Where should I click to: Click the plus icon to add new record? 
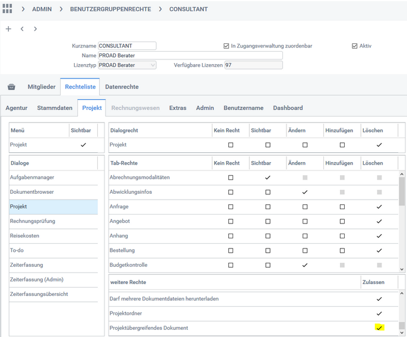click(x=8, y=29)
